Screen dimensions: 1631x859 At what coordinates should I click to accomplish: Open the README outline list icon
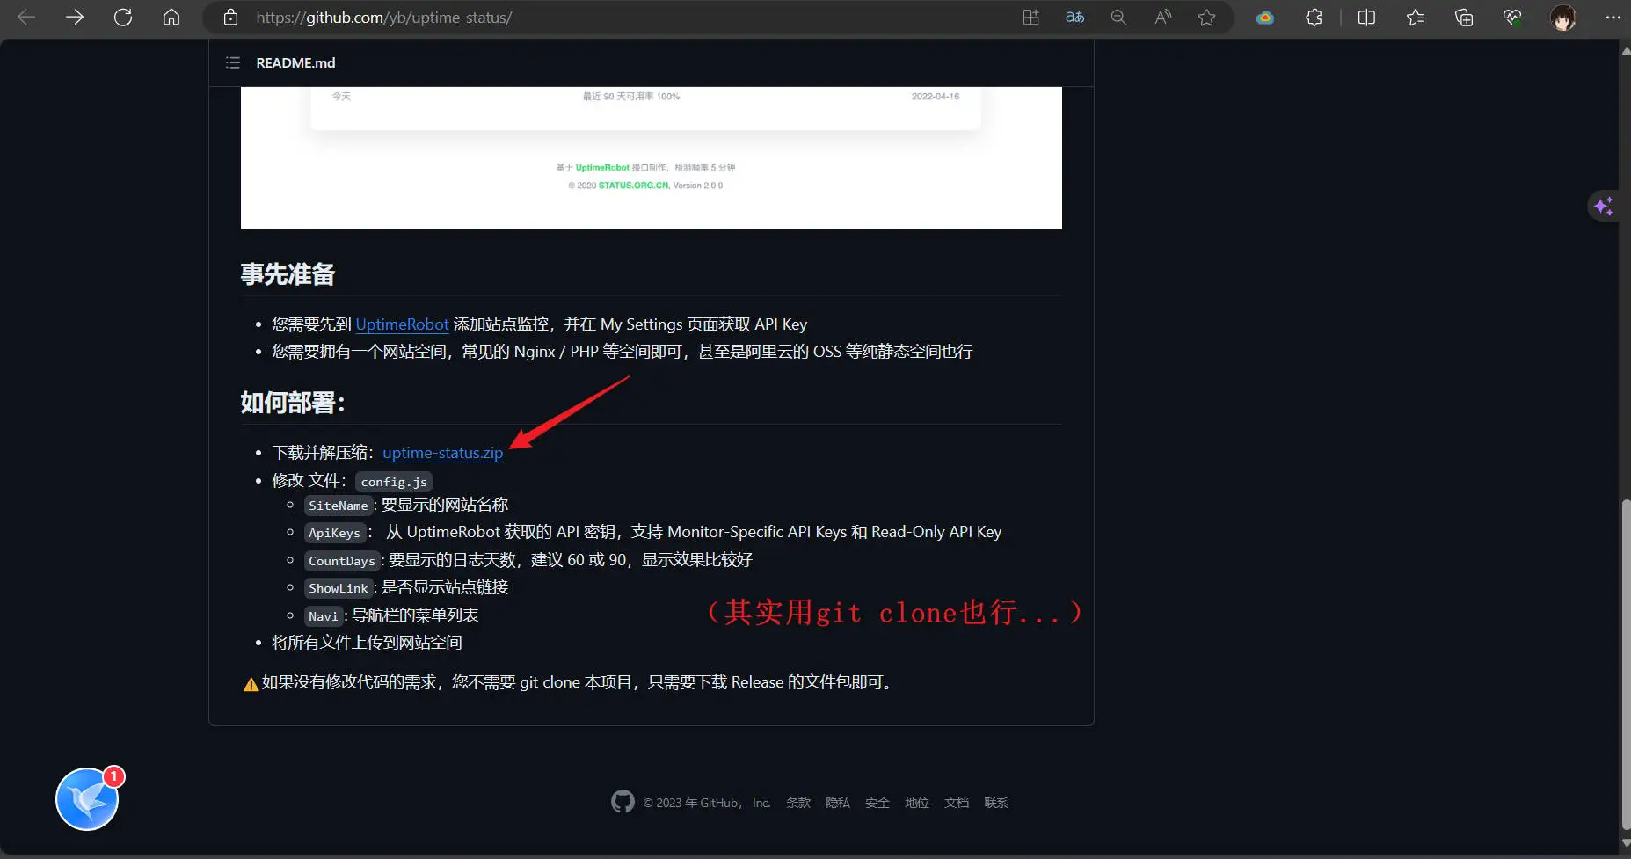(x=232, y=62)
